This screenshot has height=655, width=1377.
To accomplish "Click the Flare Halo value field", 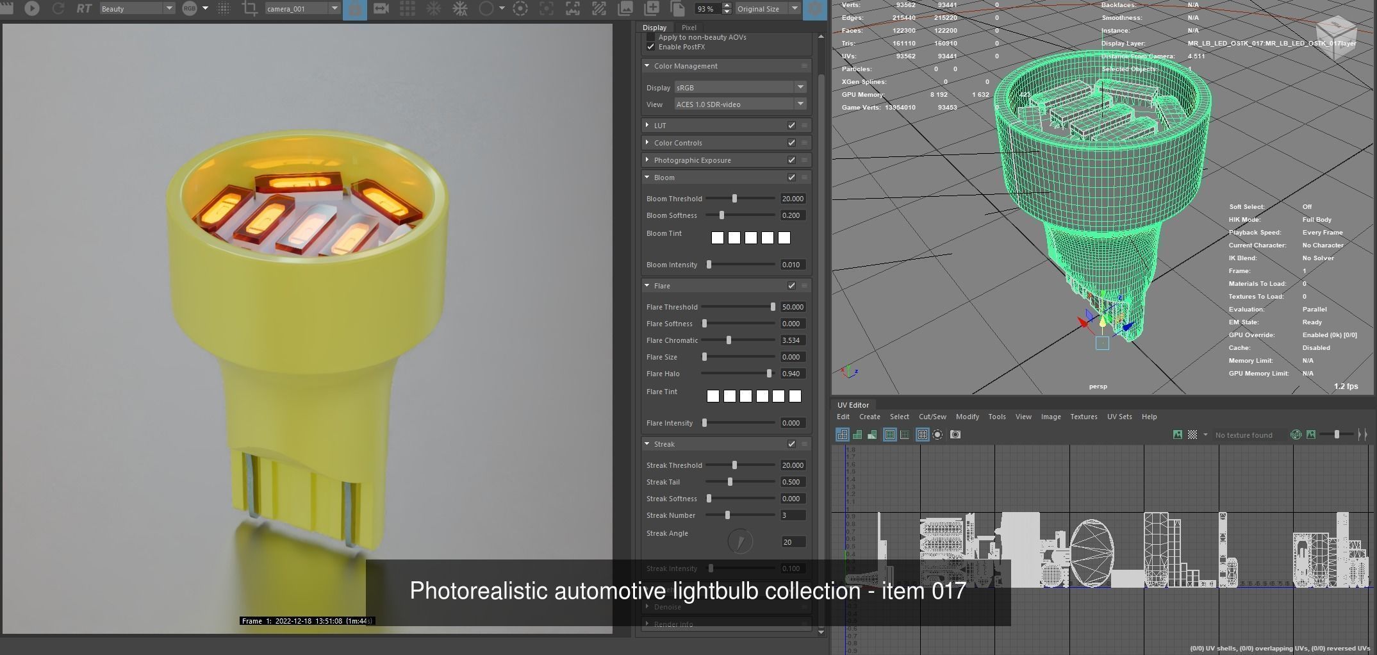I will (x=793, y=374).
